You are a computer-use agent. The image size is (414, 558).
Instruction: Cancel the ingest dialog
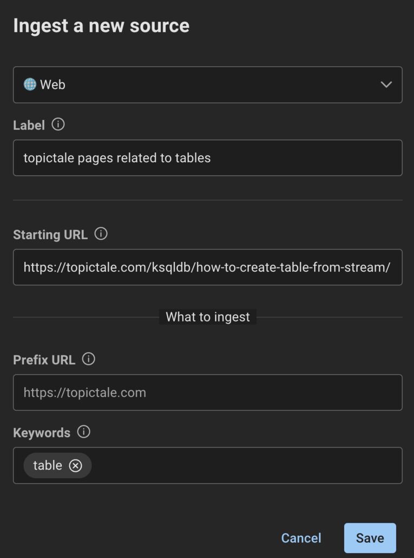(301, 538)
